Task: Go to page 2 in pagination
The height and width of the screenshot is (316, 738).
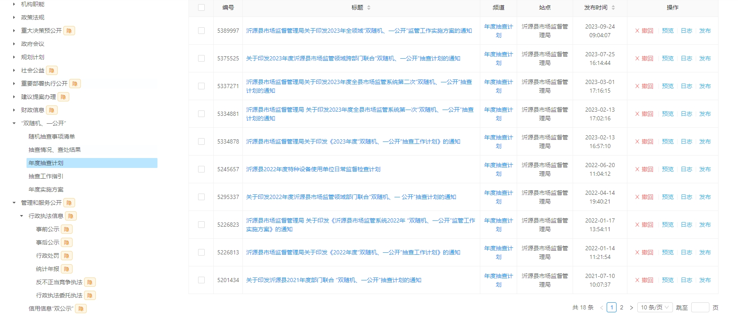Action: point(622,307)
